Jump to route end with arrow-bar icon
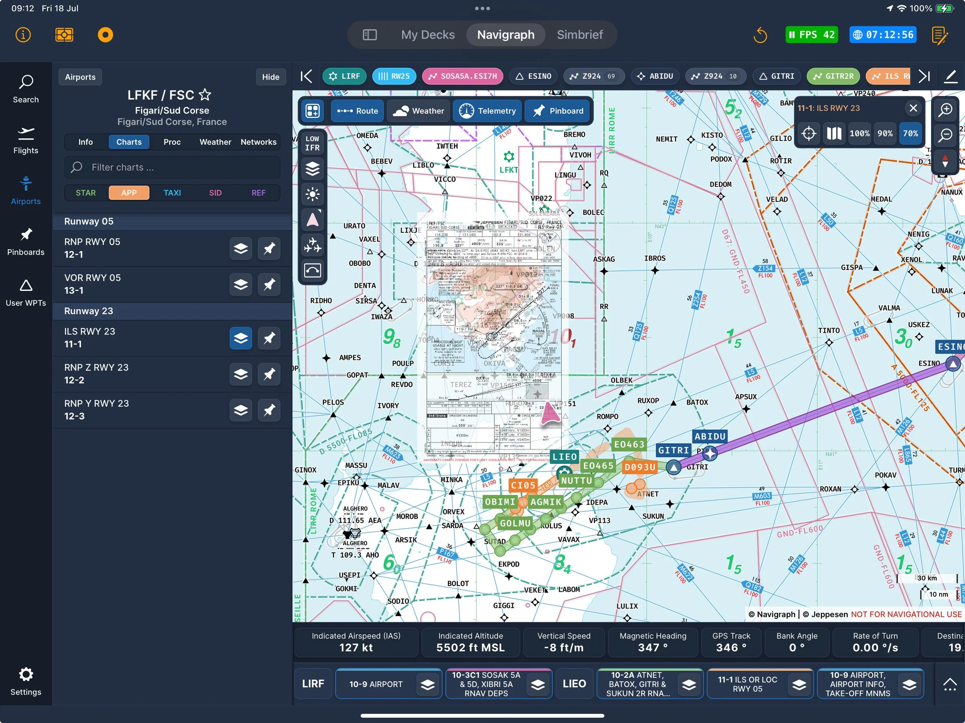The image size is (965, 723). tap(924, 76)
